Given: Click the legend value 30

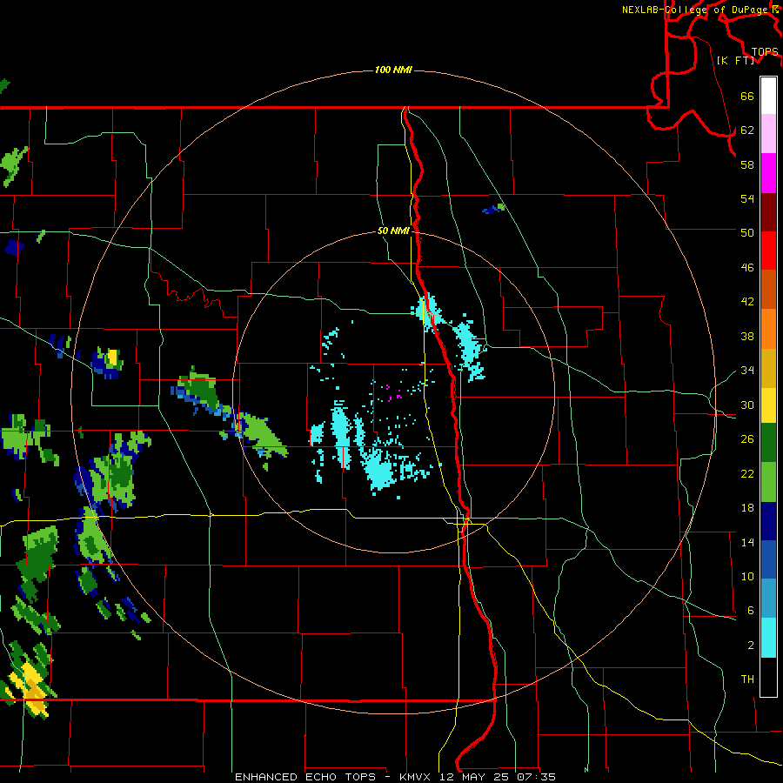Looking at the screenshot, I should coord(747,405).
